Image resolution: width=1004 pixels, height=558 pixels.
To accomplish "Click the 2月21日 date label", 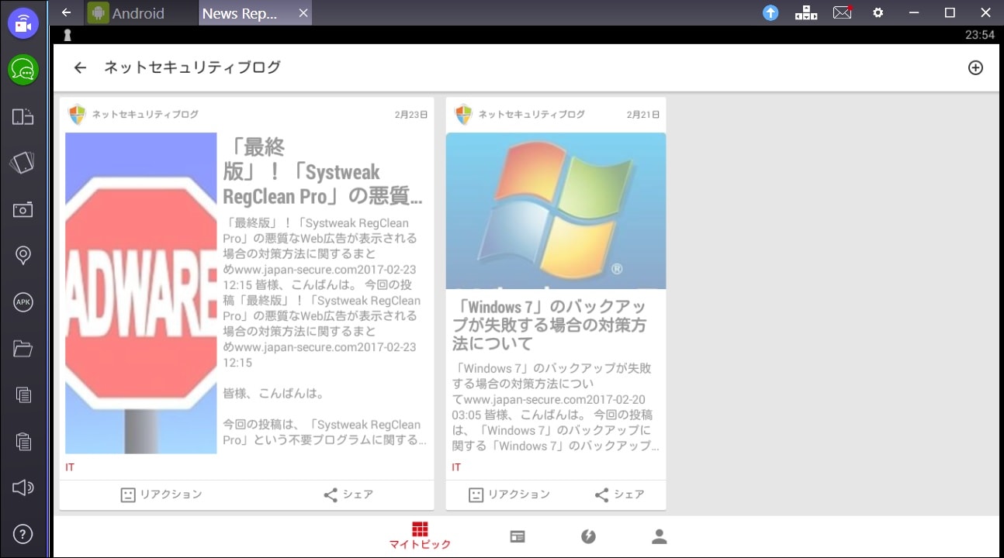I will (x=643, y=115).
